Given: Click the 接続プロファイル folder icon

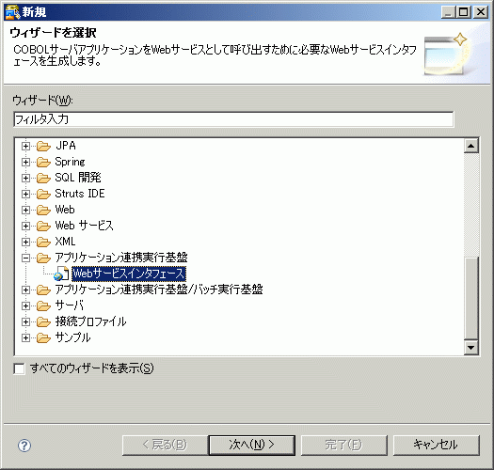Looking at the screenshot, I should (43, 322).
